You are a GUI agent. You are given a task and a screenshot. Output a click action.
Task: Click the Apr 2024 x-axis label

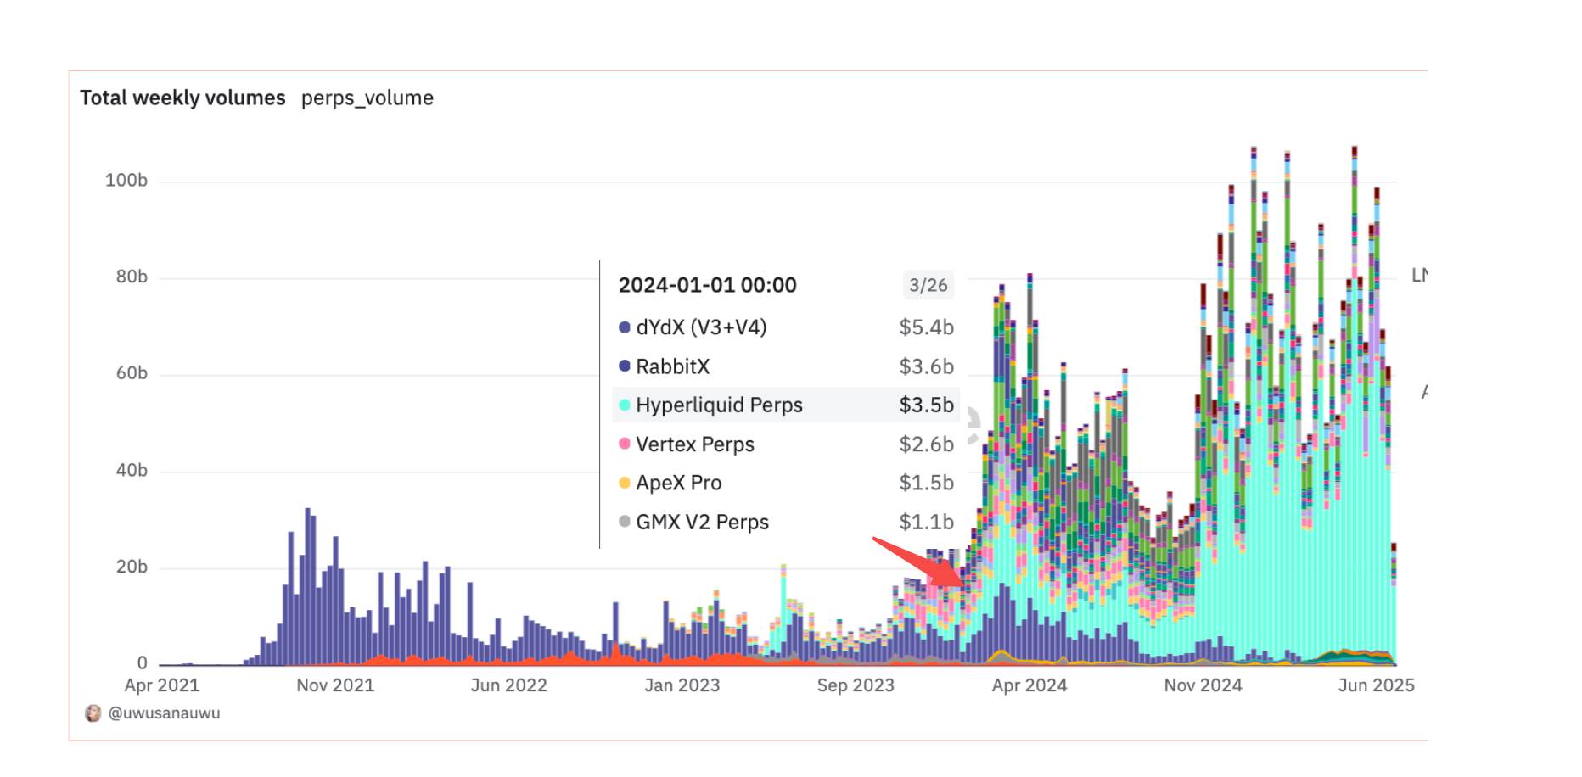[x=1029, y=685]
